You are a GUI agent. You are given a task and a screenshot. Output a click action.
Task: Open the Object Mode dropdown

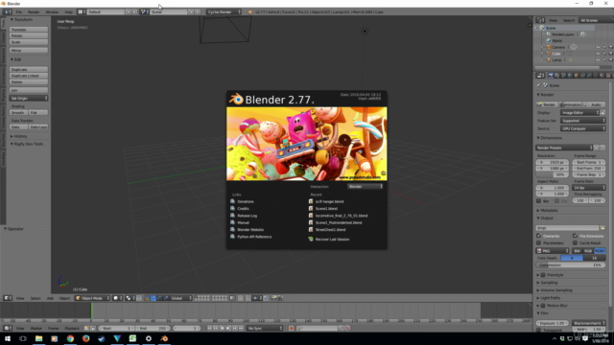[92, 298]
